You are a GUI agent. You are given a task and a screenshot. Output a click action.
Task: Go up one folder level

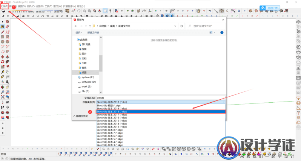click(90, 26)
